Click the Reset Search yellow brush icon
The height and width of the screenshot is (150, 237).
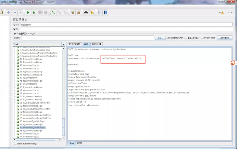pyautogui.click(x=92, y=12)
